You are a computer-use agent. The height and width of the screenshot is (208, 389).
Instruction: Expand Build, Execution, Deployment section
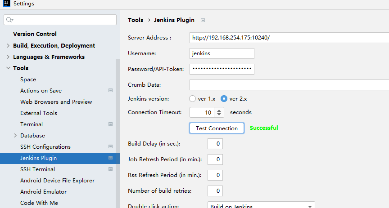point(8,46)
